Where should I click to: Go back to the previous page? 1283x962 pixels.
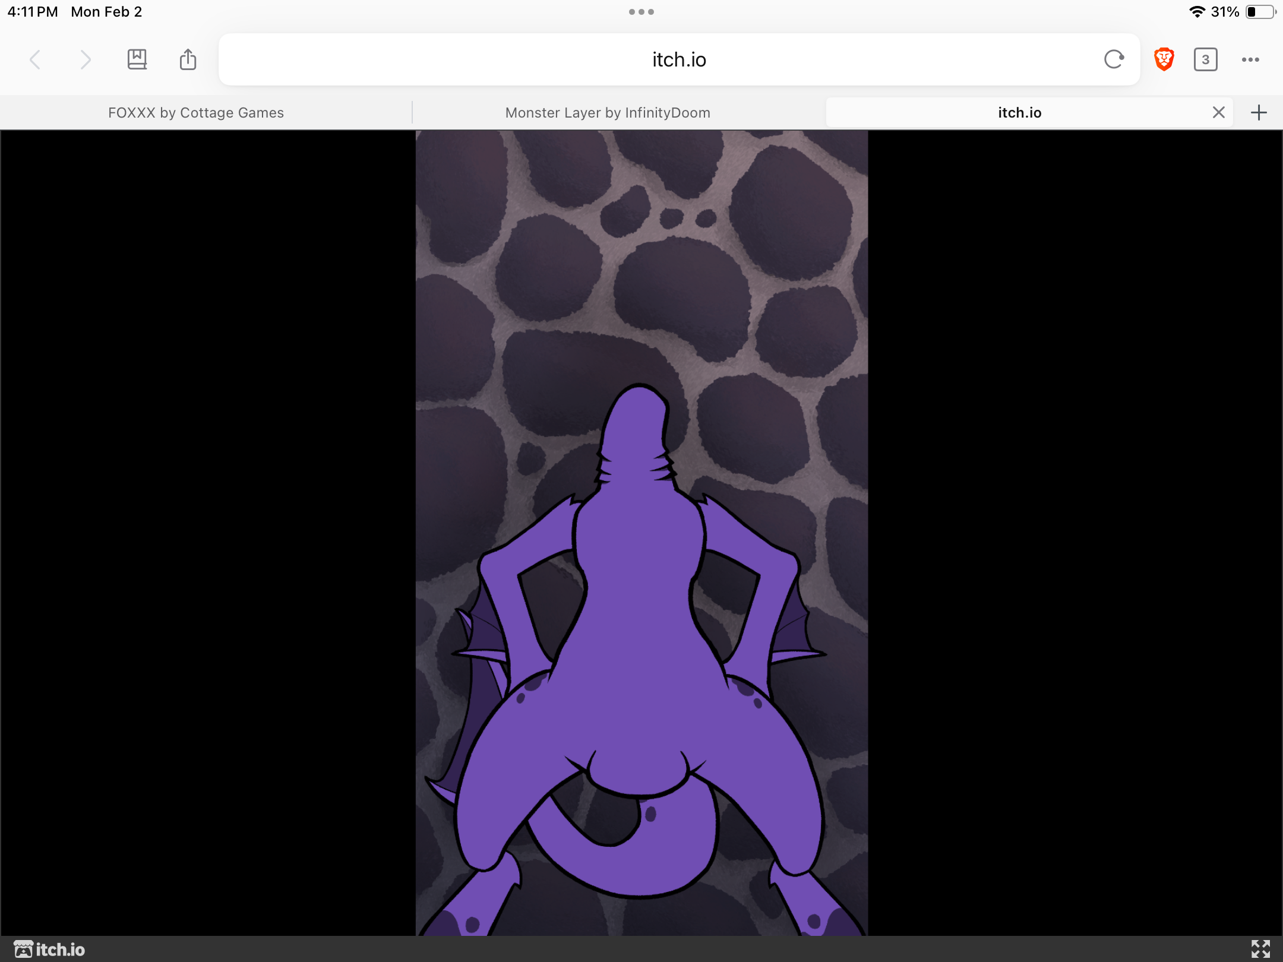pos(36,59)
